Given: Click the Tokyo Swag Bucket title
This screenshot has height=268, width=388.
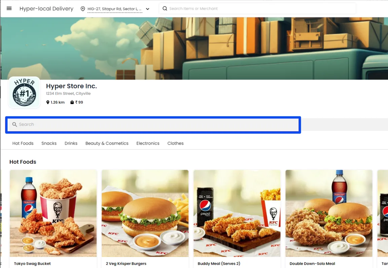Looking at the screenshot, I should coord(32,264).
